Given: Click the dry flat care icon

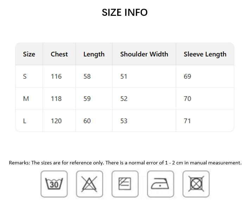Looking at the screenshot, I should pos(125,184).
